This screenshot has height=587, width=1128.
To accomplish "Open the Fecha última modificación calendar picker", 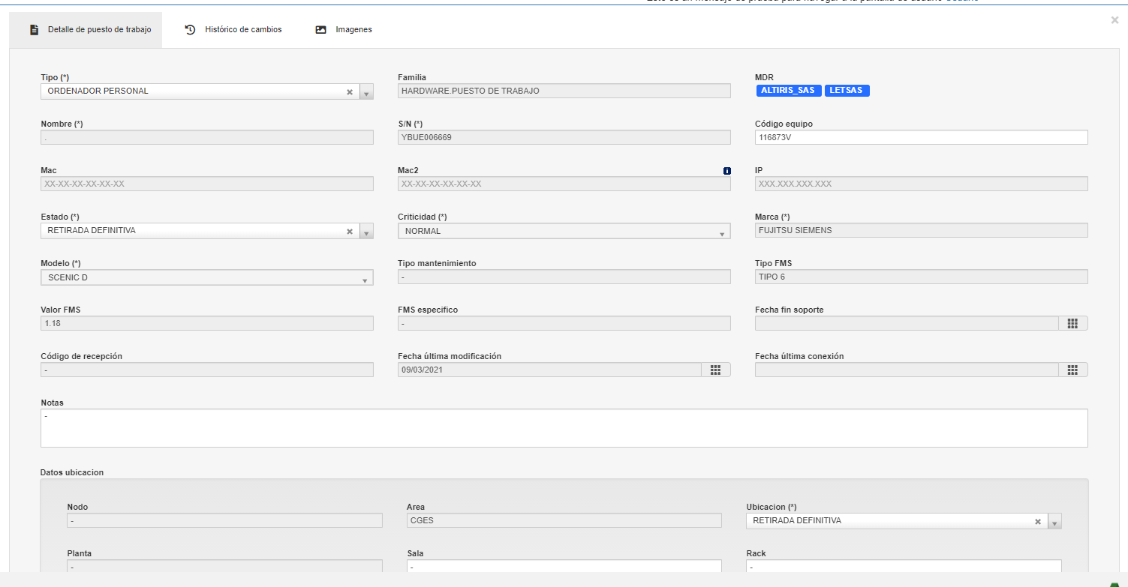I will click(715, 370).
